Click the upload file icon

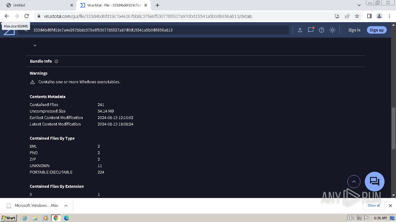tap(300, 30)
